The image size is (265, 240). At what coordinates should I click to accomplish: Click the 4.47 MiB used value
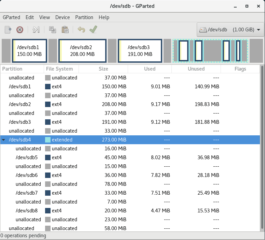click(161, 210)
